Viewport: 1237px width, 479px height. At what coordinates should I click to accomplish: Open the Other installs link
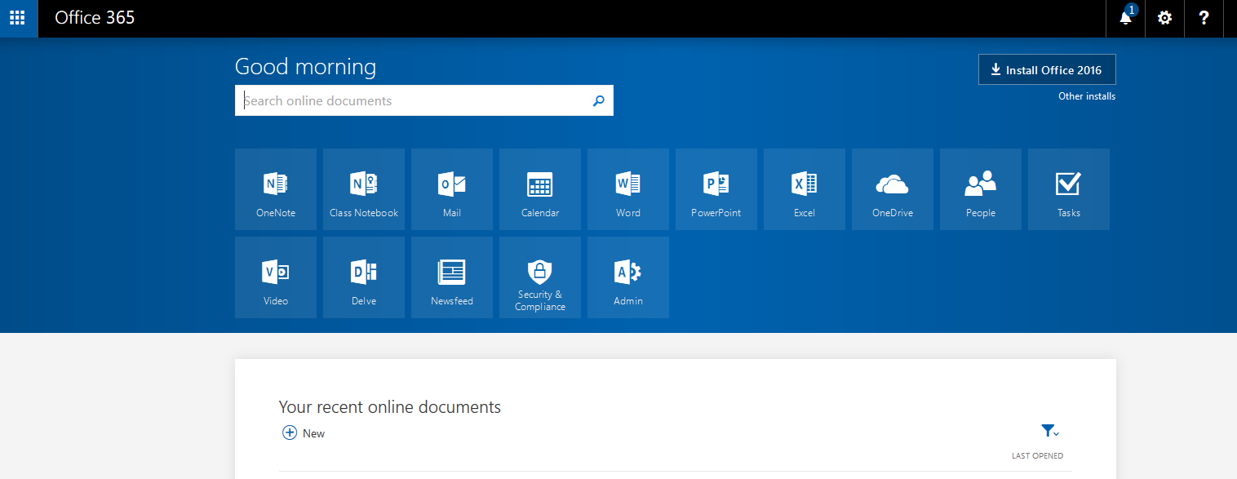pos(1087,96)
